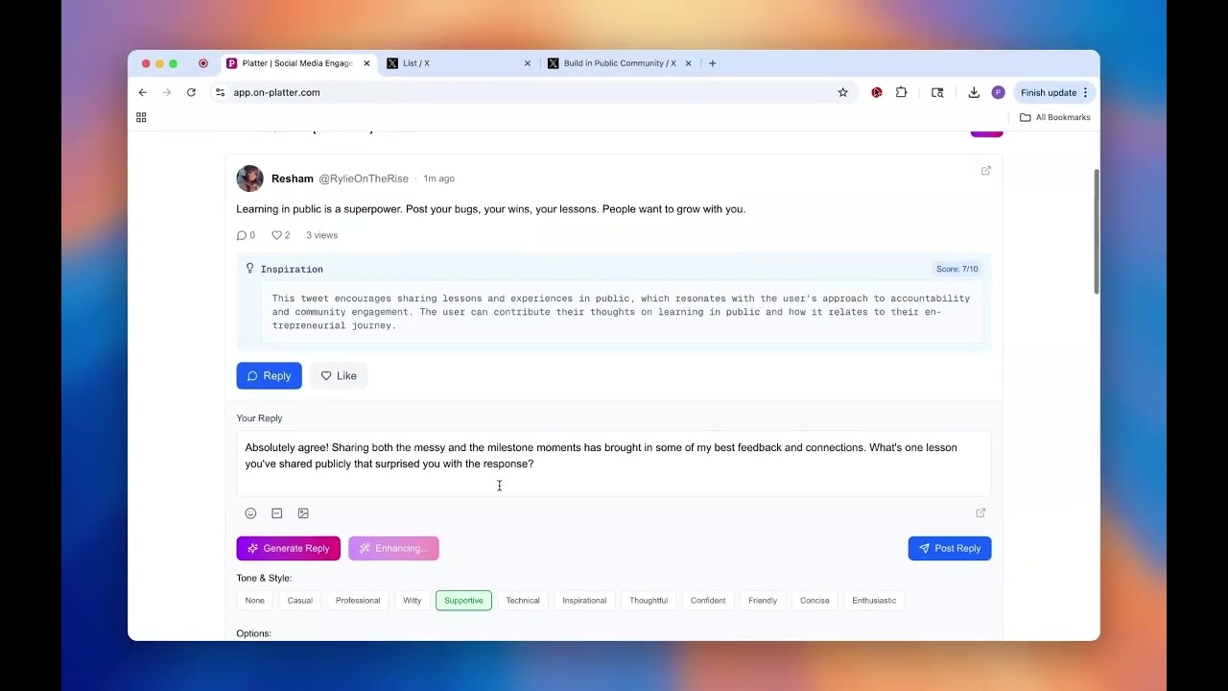Click the red extension icon in toolbar
Viewport: 1228px width, 691px height.
(x=877, y=92)
